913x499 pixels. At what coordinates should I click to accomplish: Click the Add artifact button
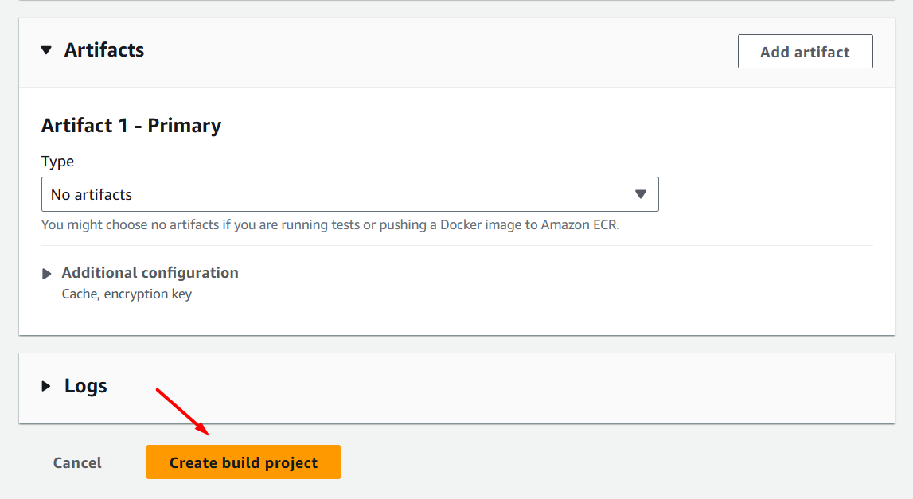click(805, 52)
